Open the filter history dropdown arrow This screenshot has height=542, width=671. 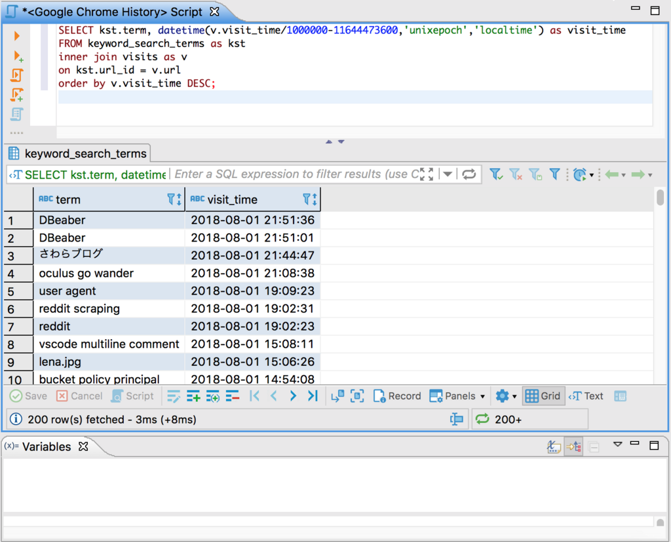click(x=448, y=174)
